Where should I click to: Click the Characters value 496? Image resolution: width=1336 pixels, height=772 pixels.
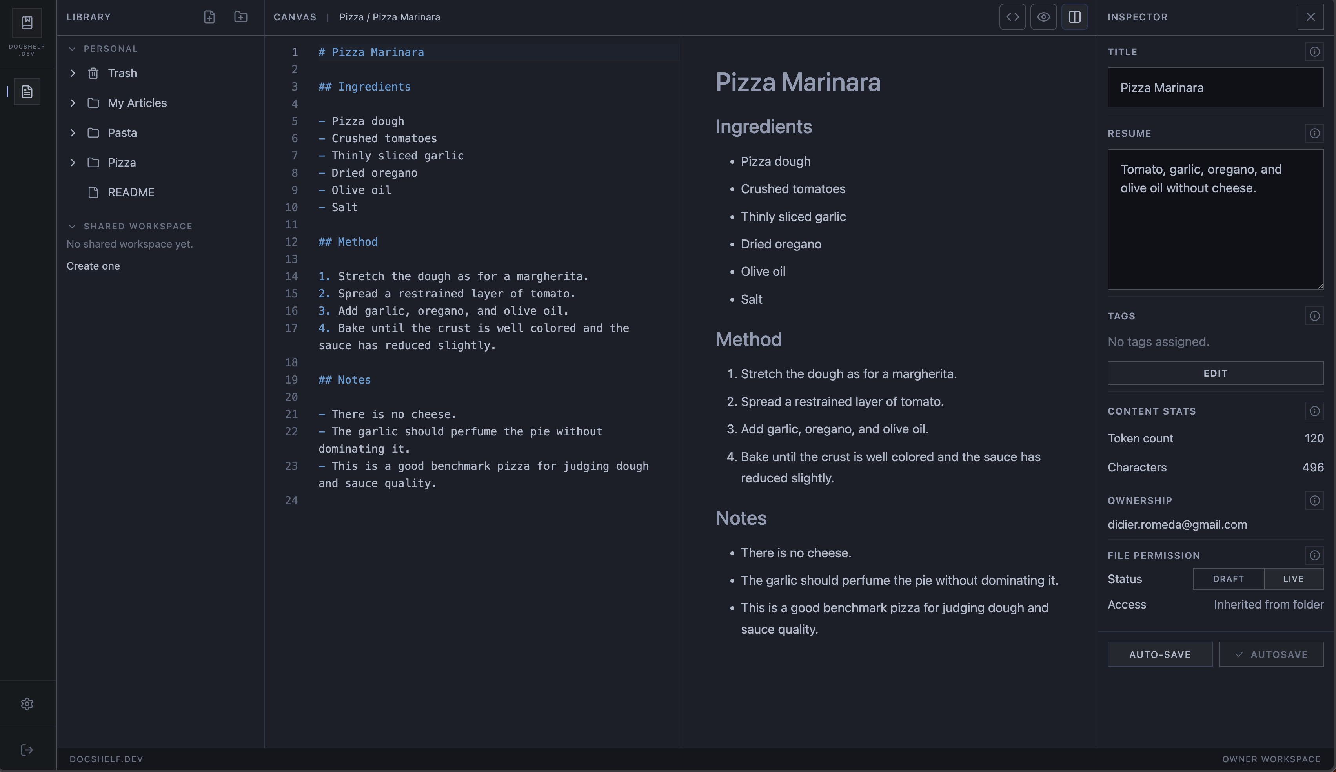click(x=1313, y=467)
